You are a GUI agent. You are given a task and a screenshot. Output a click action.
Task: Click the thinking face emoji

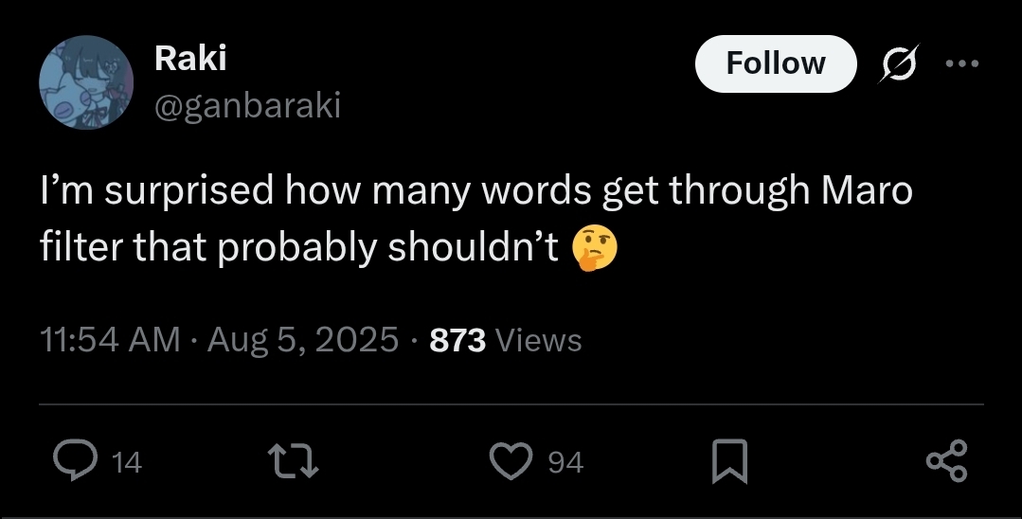pyautogui.click(x=595, y=248)
